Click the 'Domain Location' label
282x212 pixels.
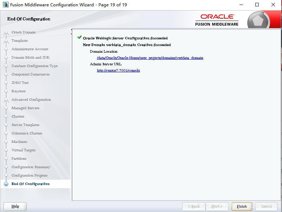click(x=104, y=52)
